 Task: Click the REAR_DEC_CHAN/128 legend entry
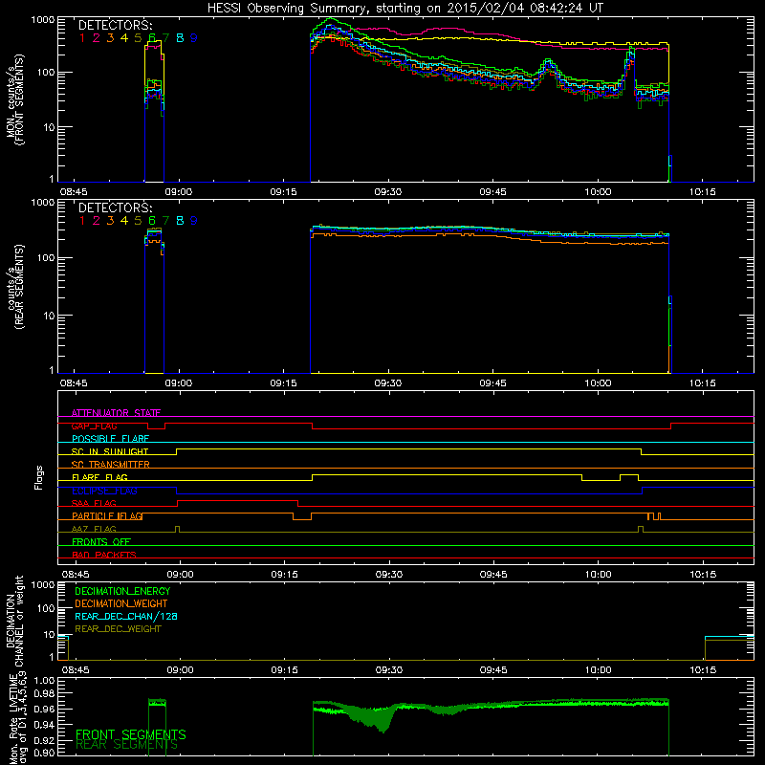[126, 616]
